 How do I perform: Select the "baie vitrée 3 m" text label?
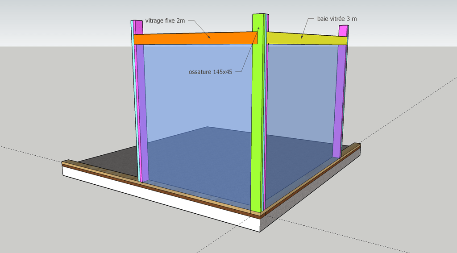point(337,19)
